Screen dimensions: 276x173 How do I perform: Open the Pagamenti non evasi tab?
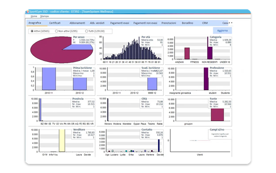pyautogui.click(x=145, y=23)
